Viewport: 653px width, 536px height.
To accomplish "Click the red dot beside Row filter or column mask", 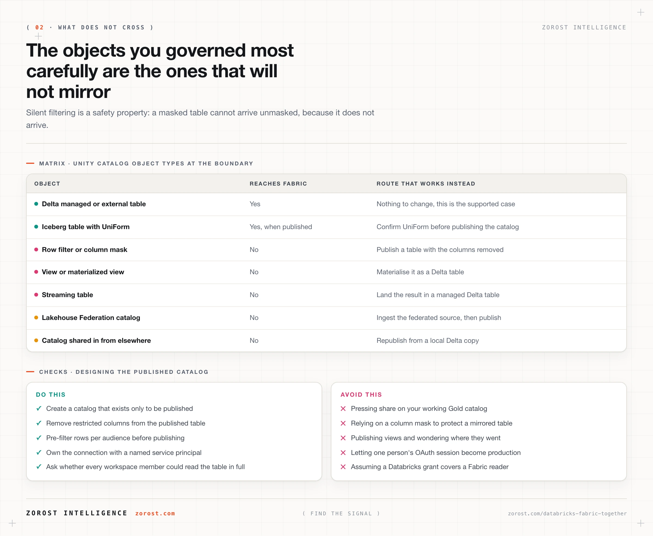I will 36,249.
